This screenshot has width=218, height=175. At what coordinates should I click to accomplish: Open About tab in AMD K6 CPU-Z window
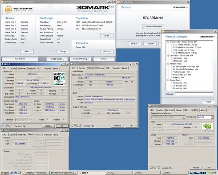56,68
